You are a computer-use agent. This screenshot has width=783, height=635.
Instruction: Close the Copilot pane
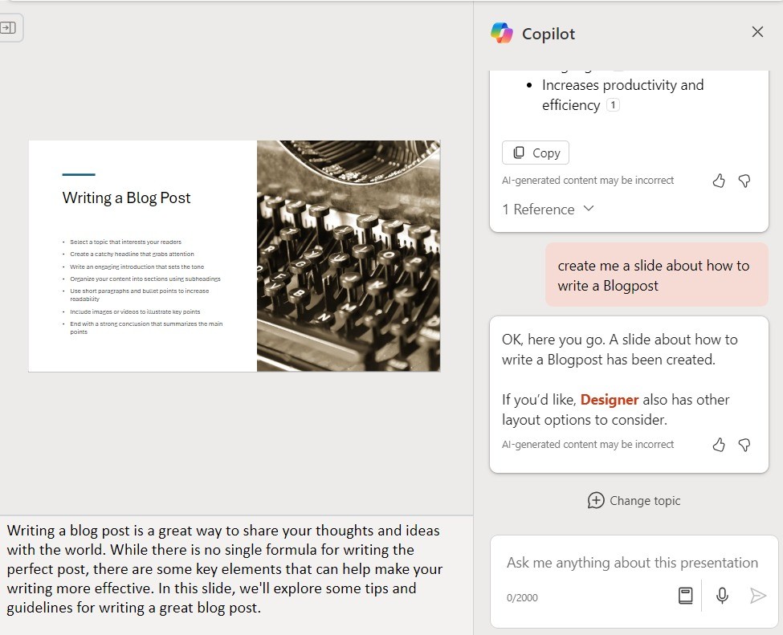tap(757, 32)
